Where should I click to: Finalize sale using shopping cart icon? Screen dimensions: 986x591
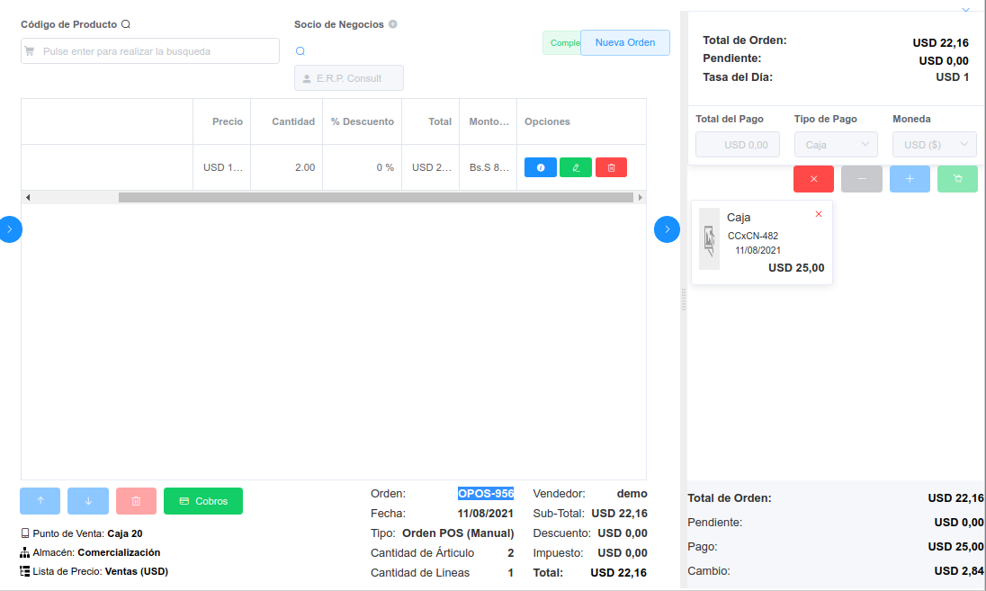point(957,179)
